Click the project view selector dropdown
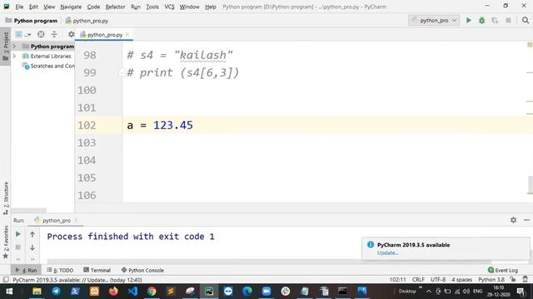533x299 pixels. pos(23,35)
